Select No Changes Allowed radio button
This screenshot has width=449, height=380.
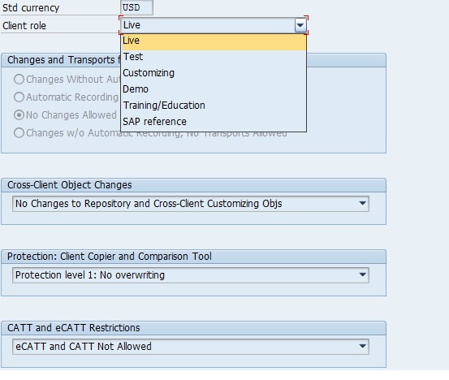pos(19,115)
